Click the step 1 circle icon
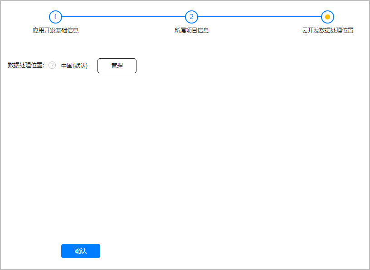Viewport: 370px width, 270px height. click(55, 17)
